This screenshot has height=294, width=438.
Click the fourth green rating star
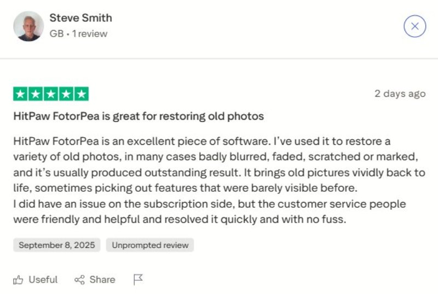point(66,94)
